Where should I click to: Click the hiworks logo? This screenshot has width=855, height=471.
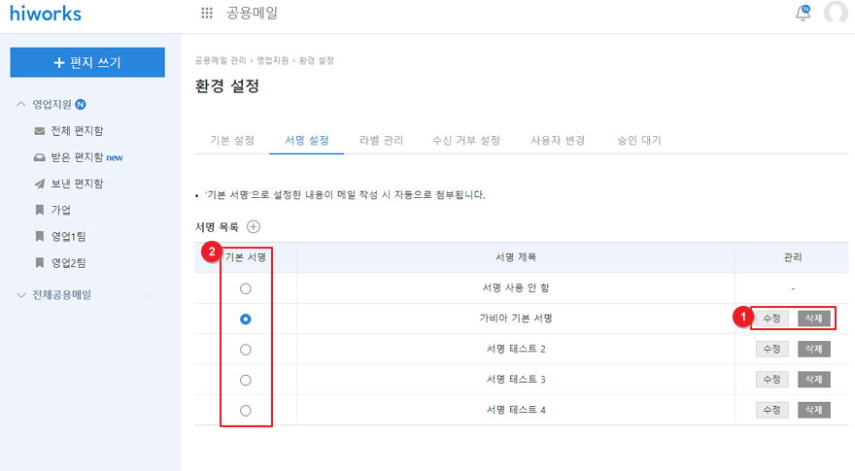46,14
